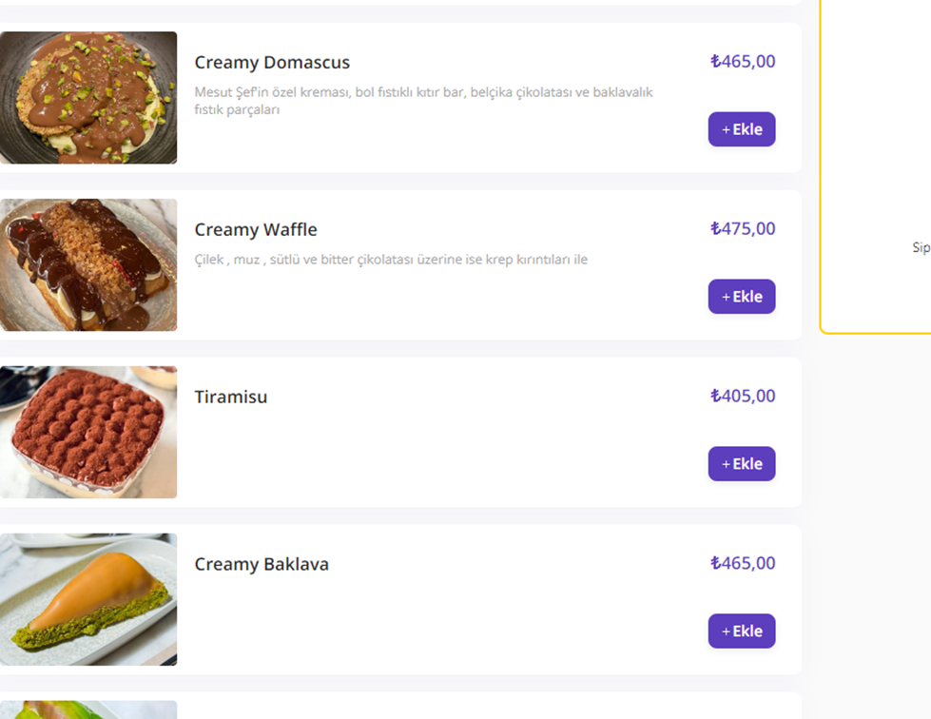Open the Creamy Domascus product photo
This screenshot has height=719, width=931.
pos(88,98)
